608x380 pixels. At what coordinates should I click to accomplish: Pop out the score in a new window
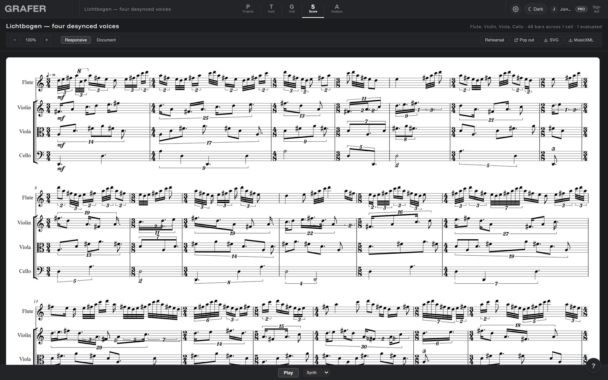coord(524,40)
